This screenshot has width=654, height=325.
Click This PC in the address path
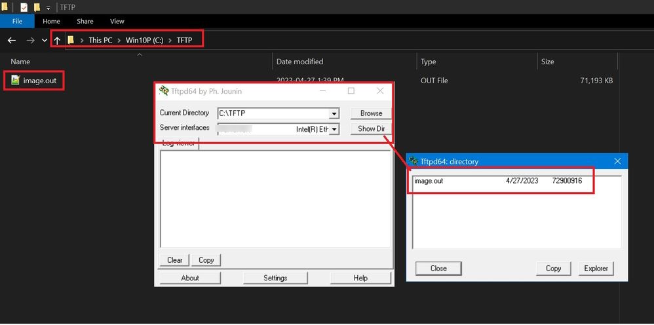pos(100,40)
